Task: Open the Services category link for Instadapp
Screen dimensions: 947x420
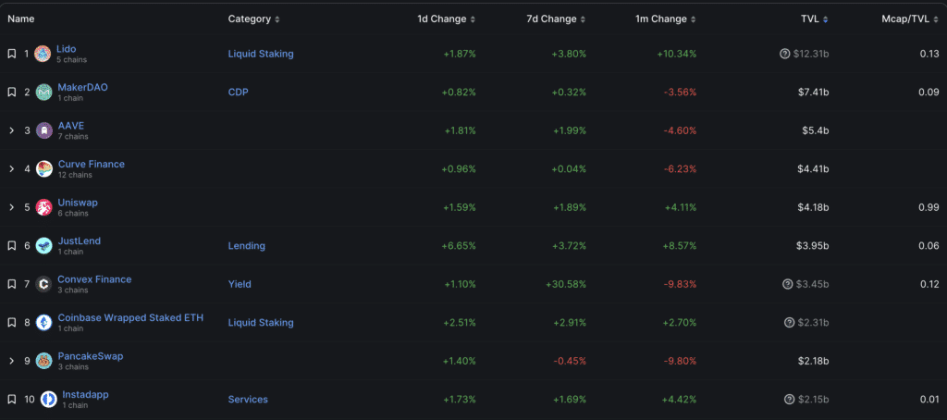Action: tap(248, 400)
